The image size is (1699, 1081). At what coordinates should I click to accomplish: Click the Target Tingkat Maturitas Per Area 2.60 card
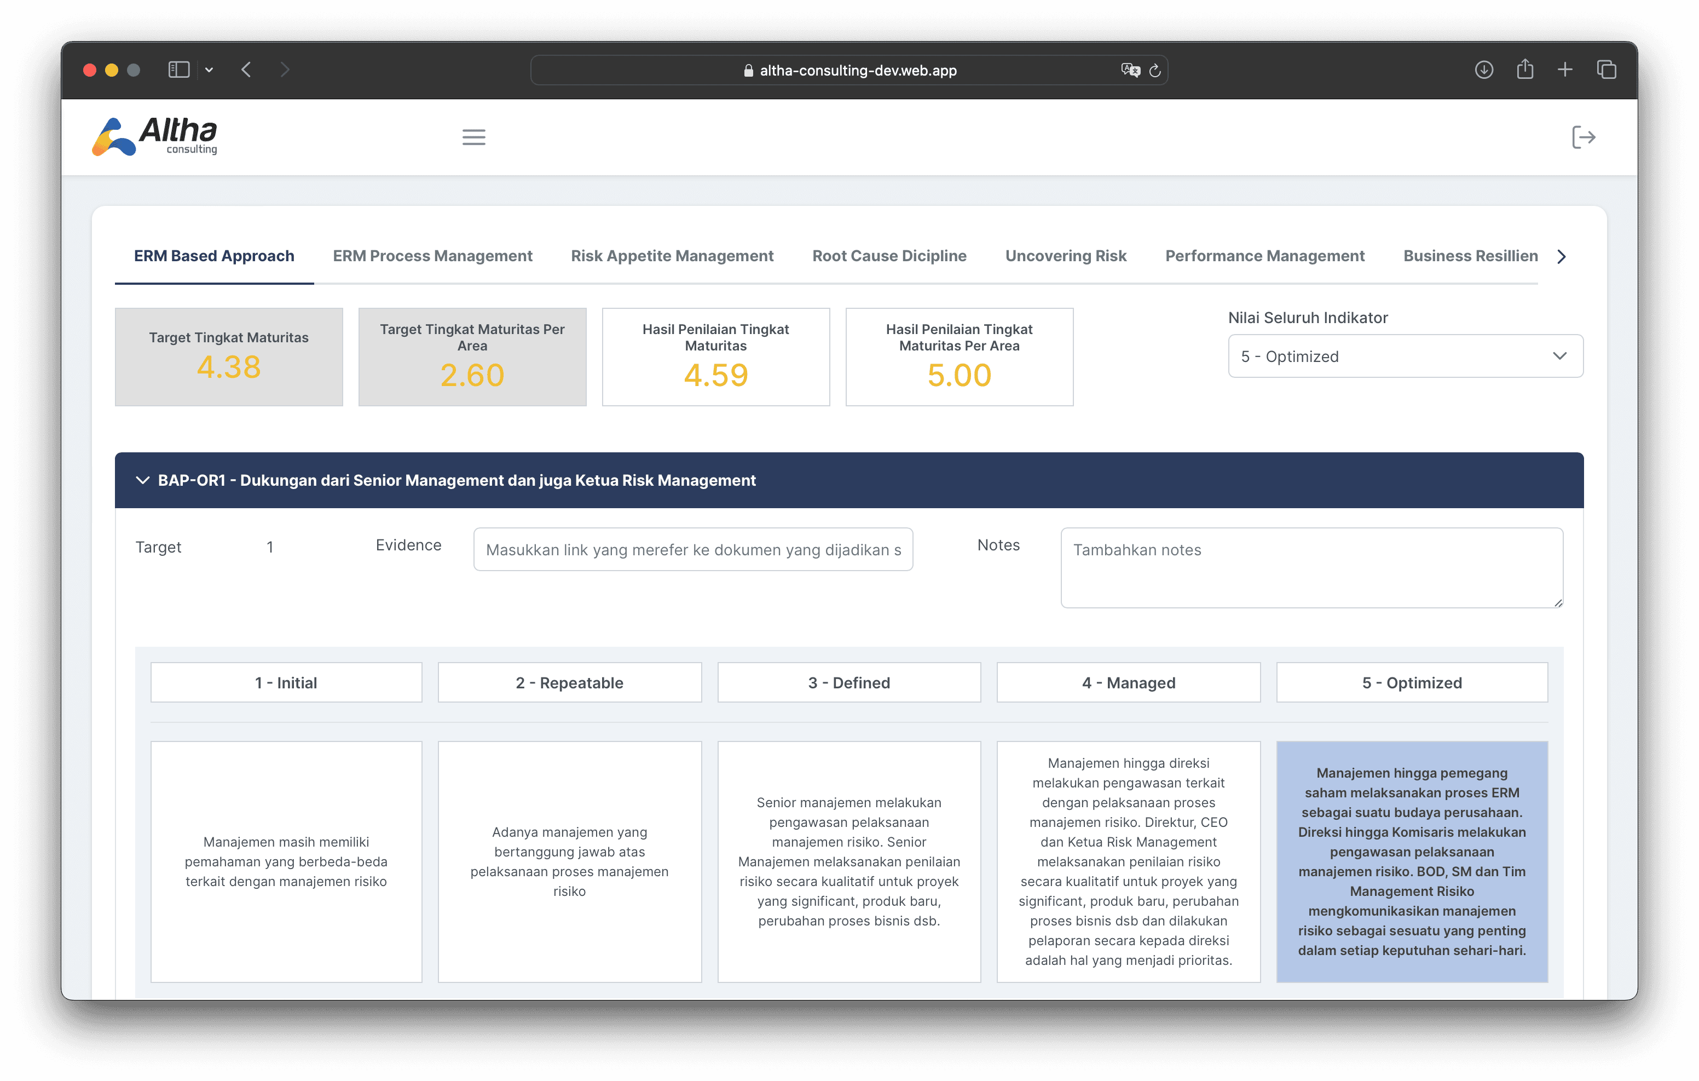[x=472, y=357]
